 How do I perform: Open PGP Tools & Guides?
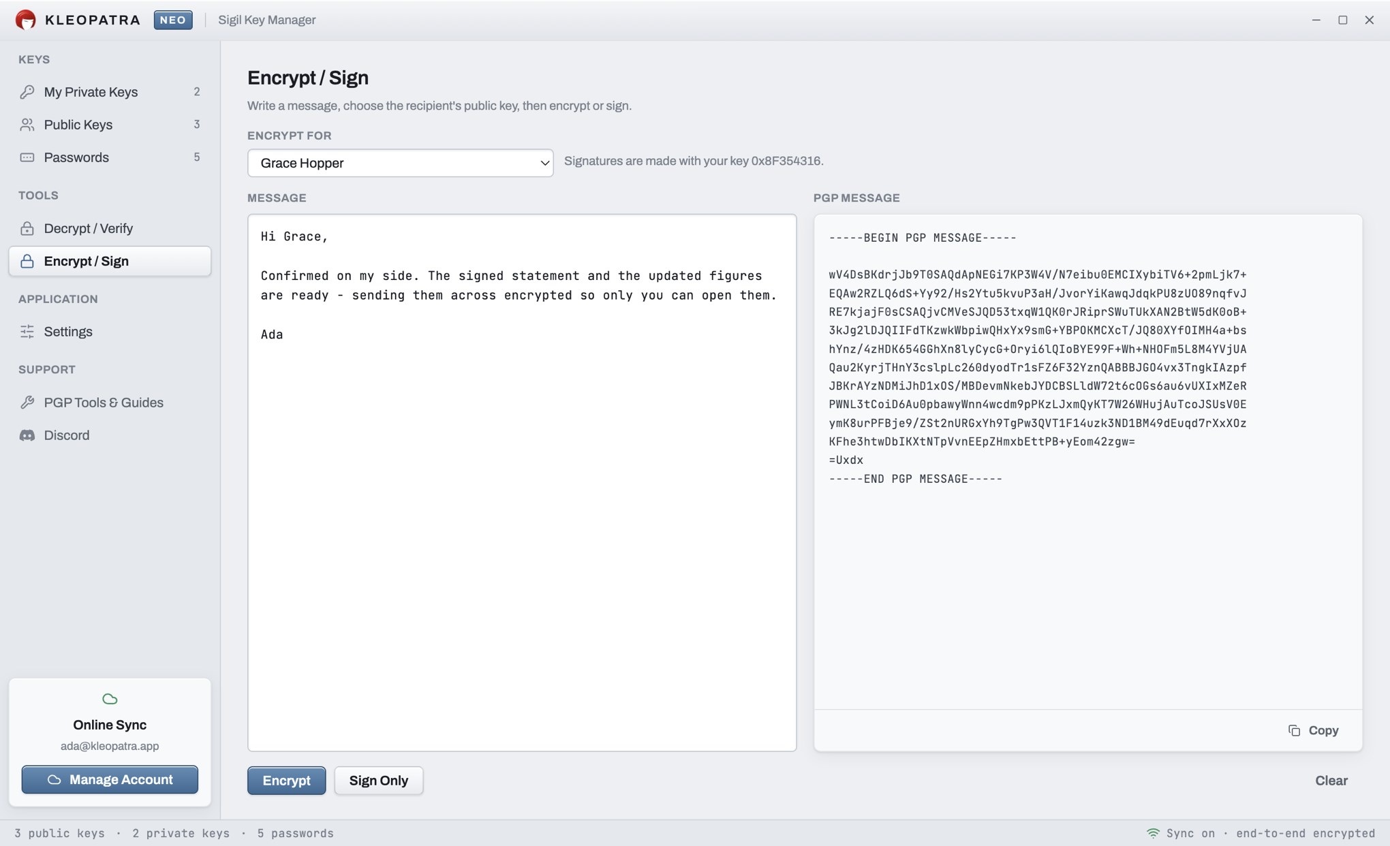(x=110, y=403)
